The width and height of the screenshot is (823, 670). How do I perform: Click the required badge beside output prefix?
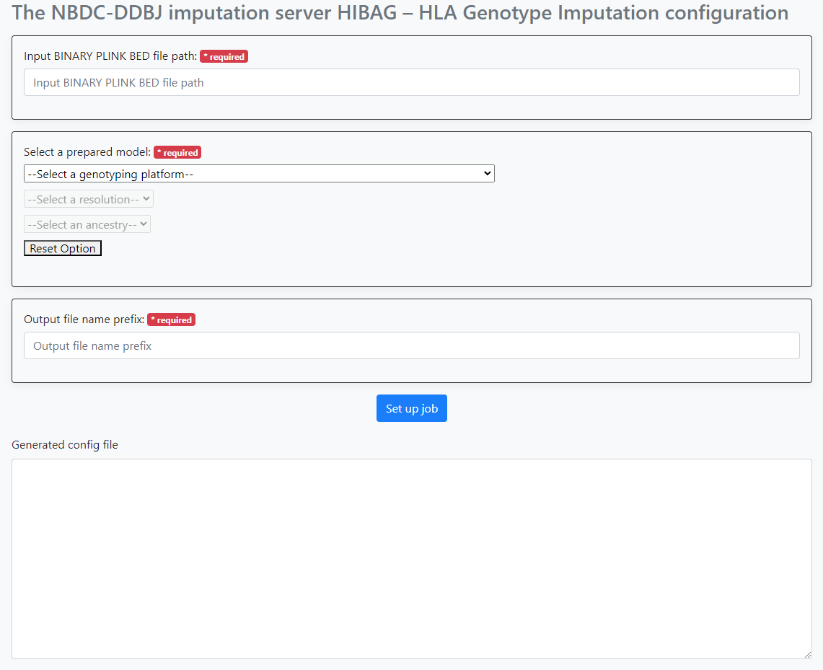(171, 320)
